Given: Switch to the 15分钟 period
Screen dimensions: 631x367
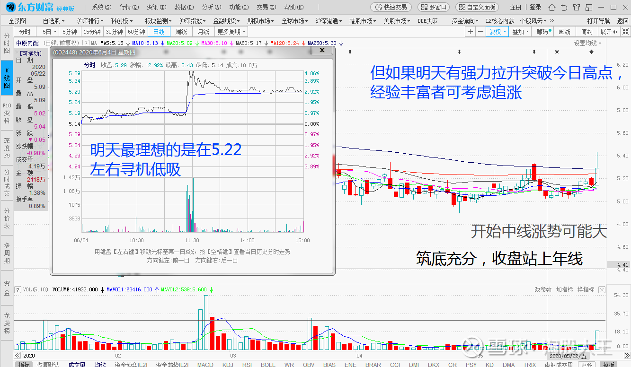Looking at the screenshot, I should point(92,32).
